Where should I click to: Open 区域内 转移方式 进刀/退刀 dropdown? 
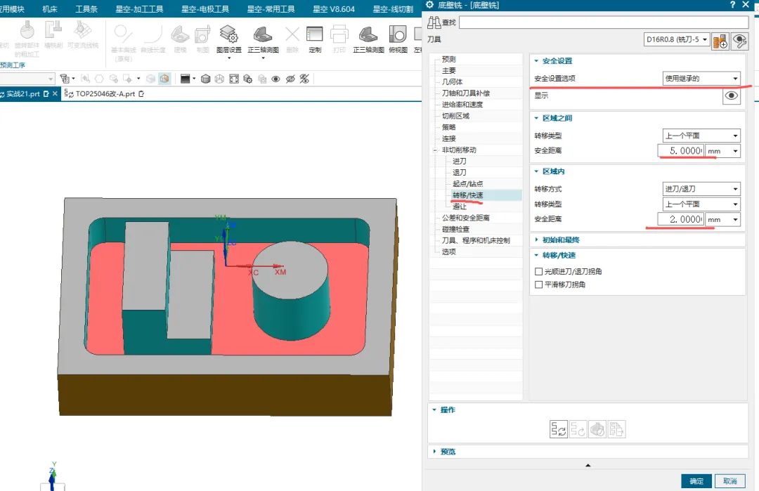(x=701, y=189)
